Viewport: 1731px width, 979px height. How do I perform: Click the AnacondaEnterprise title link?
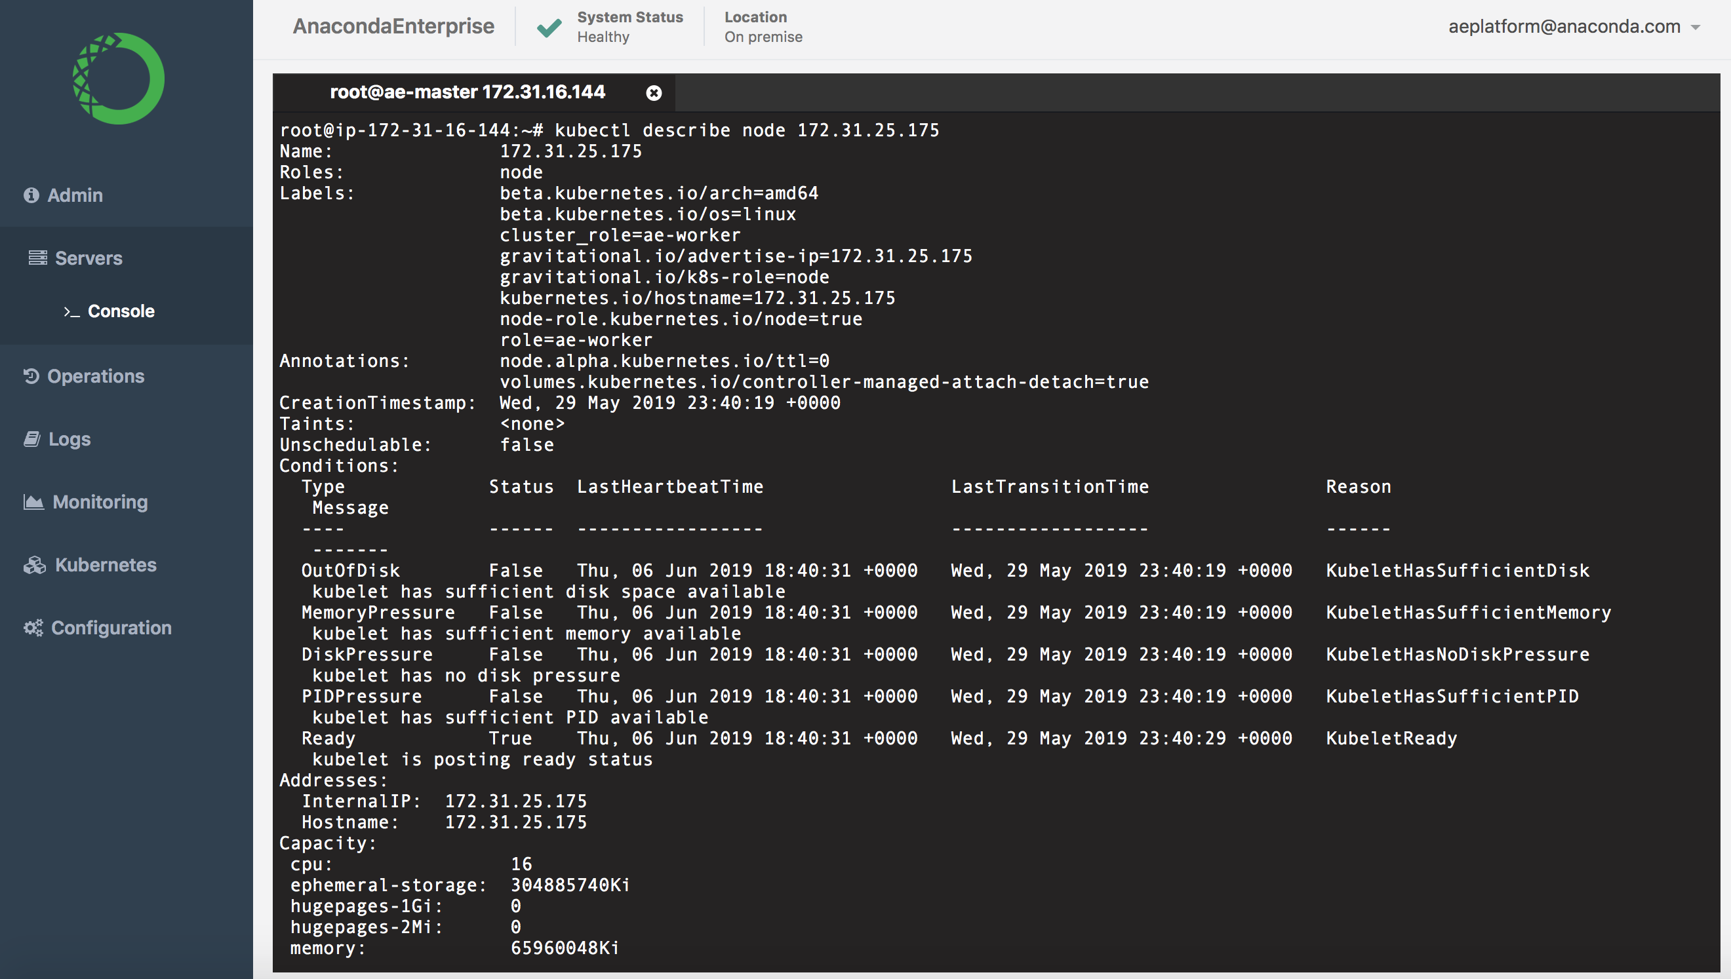[393, 26]
